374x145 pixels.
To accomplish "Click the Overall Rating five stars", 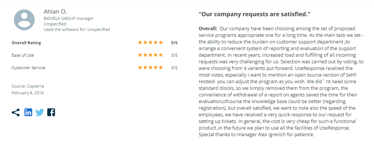I will (150, 43).
